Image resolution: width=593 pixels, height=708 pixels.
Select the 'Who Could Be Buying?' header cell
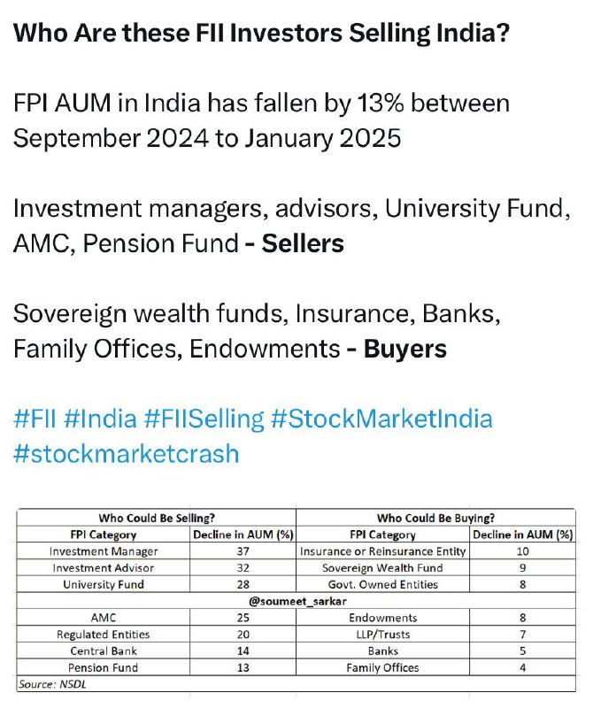(x=435, y=518)
